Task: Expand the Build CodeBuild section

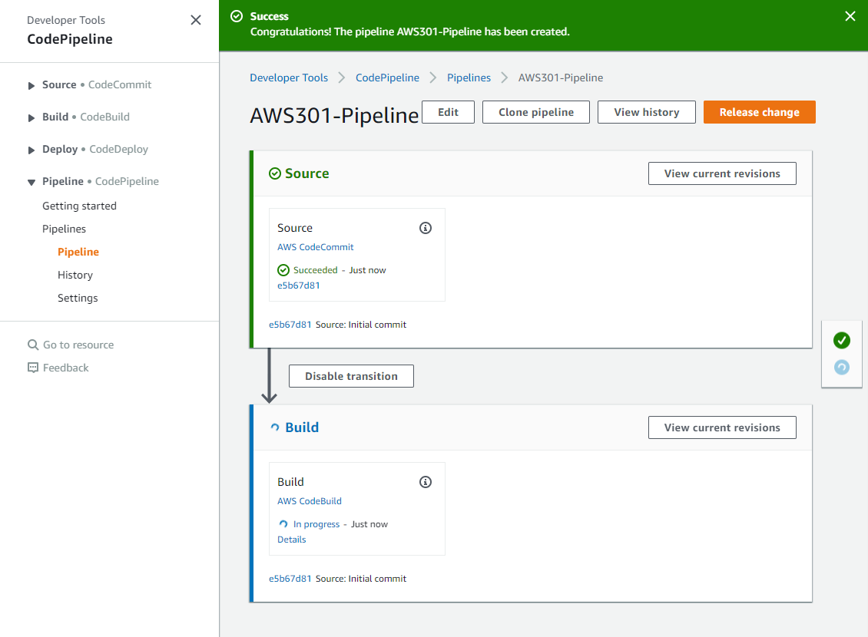Action: (31, 117)
